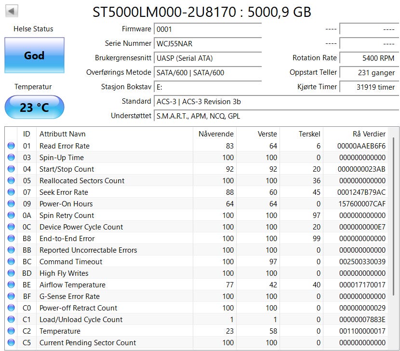The image size is (400, 351).
Task: Click the status orb for Load/Unload Cycle Count
Action: (11, 320)
